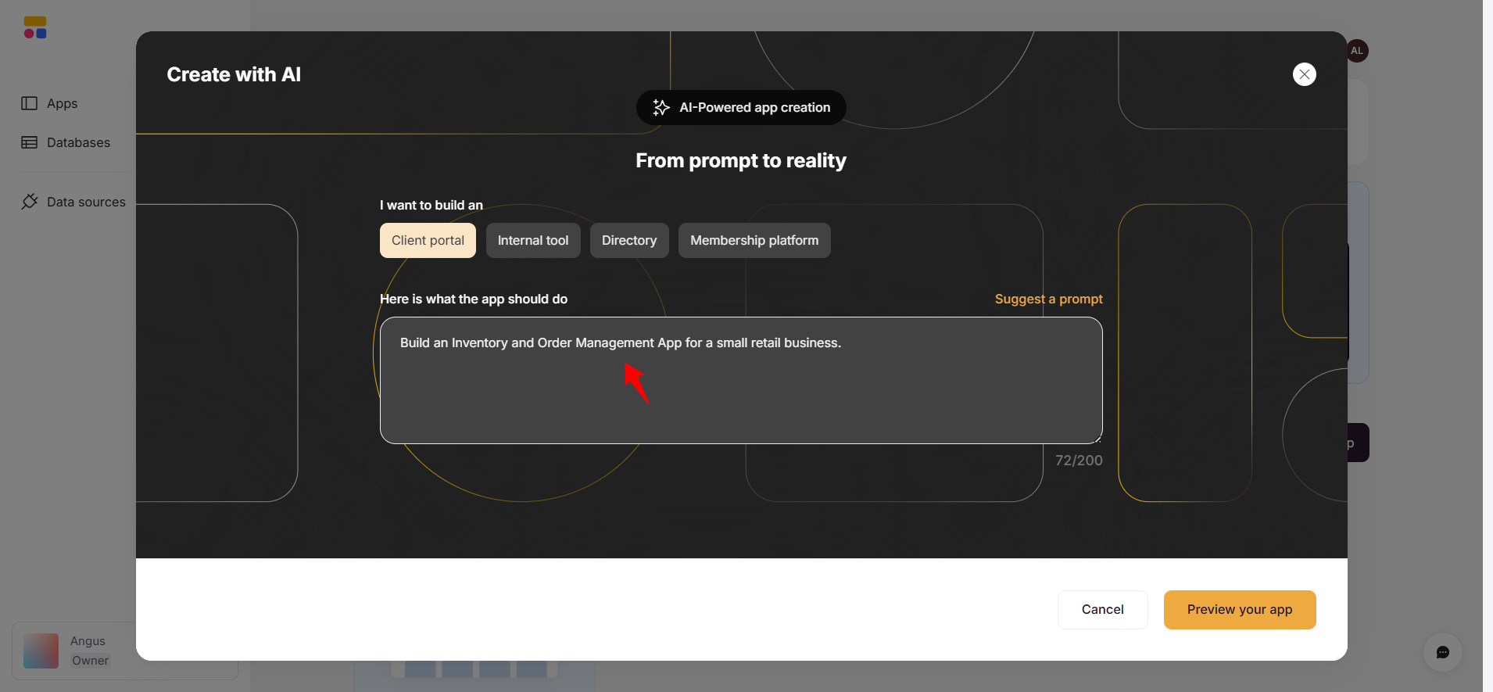Select the Client portal option
1493x692 pixels.
pos(428,240)
